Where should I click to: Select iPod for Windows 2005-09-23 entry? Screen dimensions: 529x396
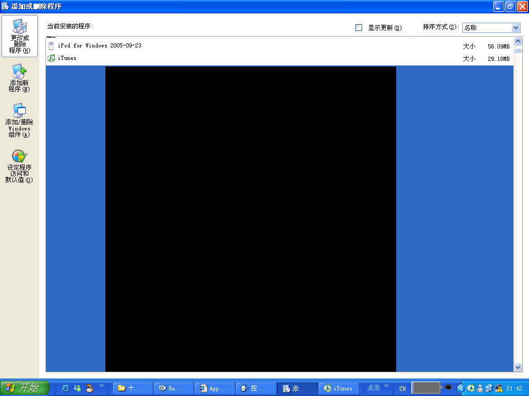click(x=279, y=46)
